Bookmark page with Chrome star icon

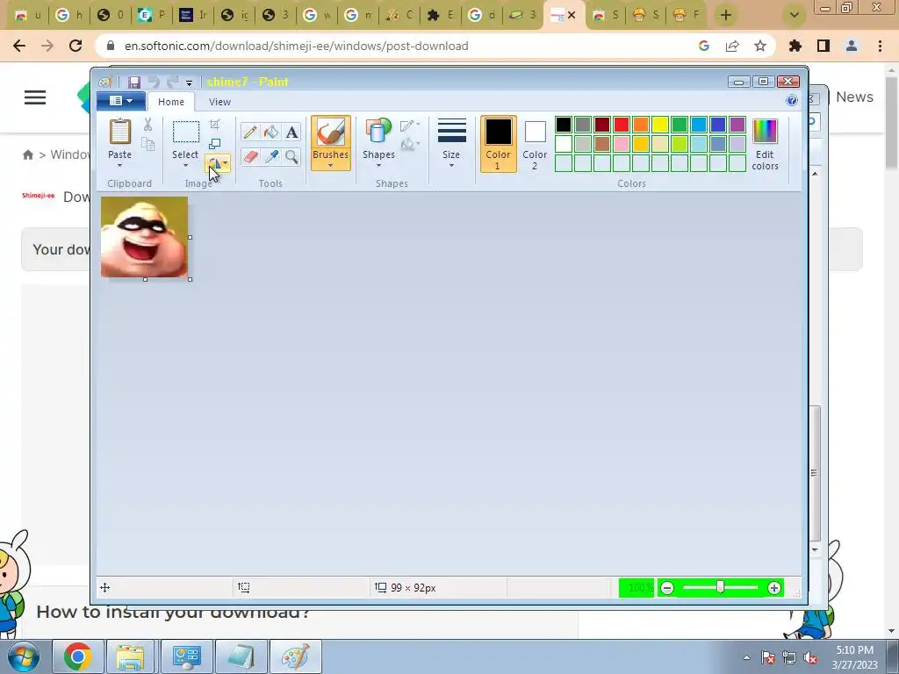click(760, 46)
